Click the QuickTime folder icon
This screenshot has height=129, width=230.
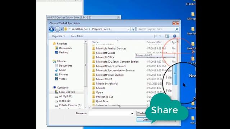click(93, 101)
